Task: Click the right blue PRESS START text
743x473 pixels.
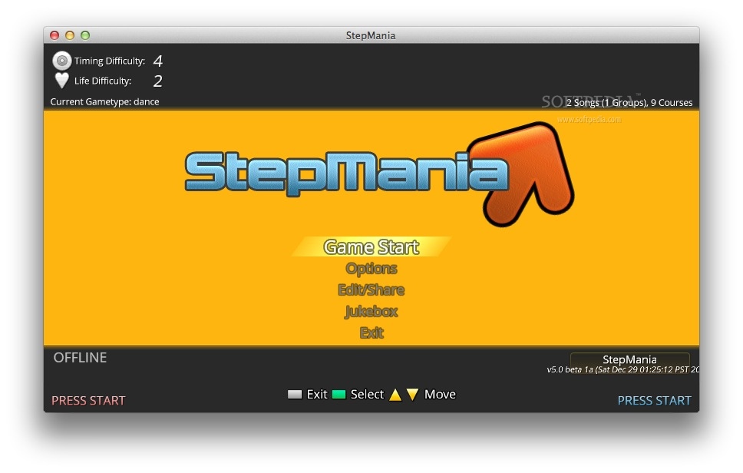Action: tap(655, 401)
